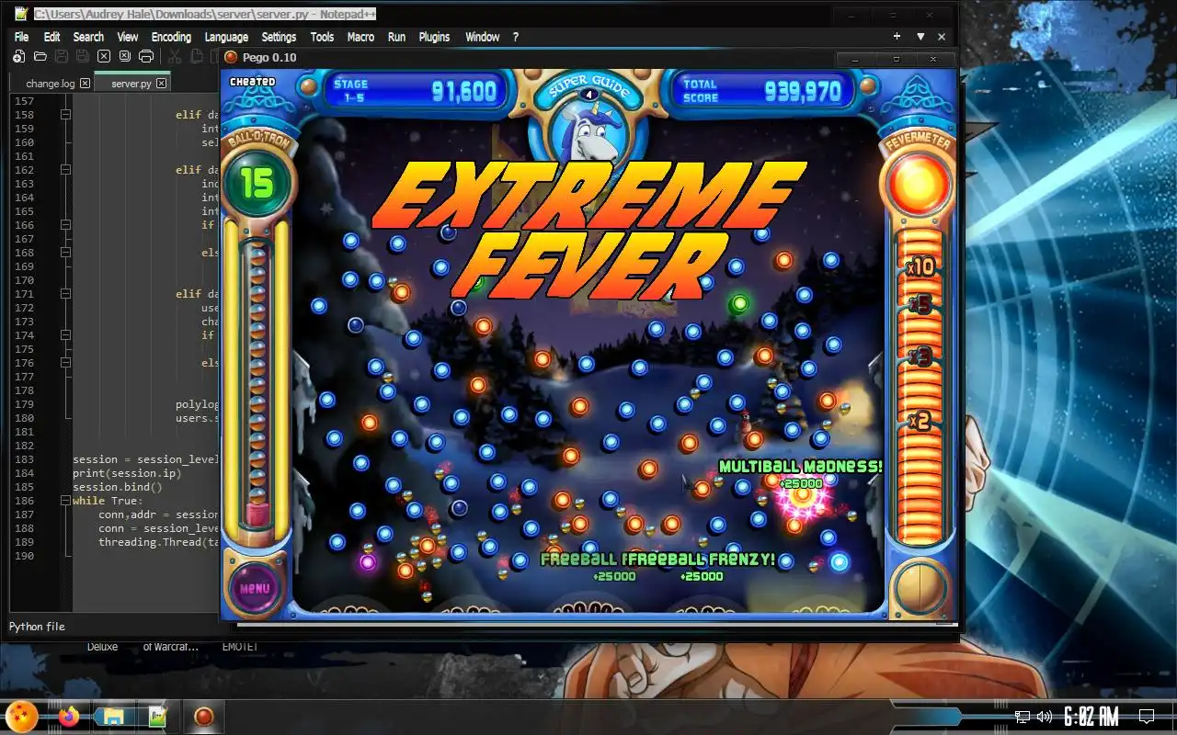The image size is (1177, 735).
Task: Click the Pego game taskbar icon
Action: tap(204, 717)
